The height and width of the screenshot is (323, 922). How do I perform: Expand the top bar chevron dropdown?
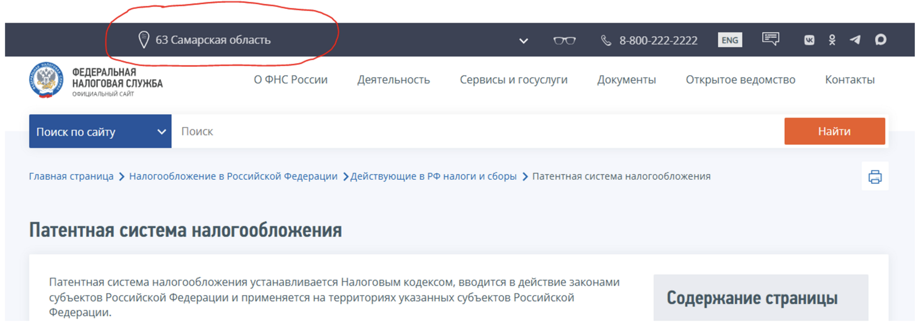click(x=524, y=41)
